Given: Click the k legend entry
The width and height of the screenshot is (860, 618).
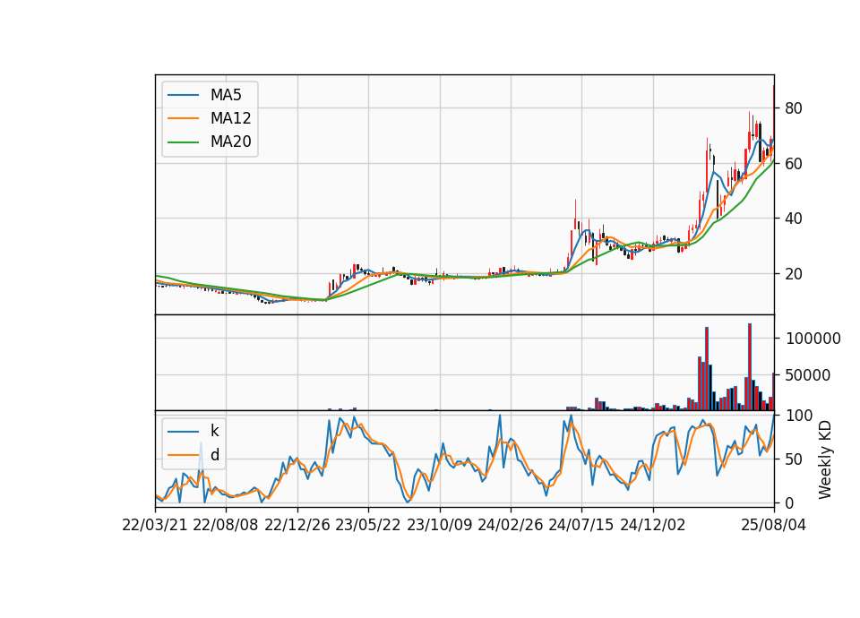Looking at the screenshot, I should (214, 431).
